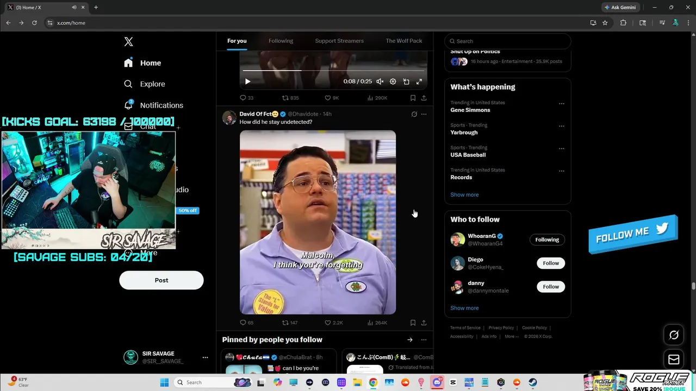Repost the post with 147 reposts
This screenshot has width=696, height=391.
290,323
